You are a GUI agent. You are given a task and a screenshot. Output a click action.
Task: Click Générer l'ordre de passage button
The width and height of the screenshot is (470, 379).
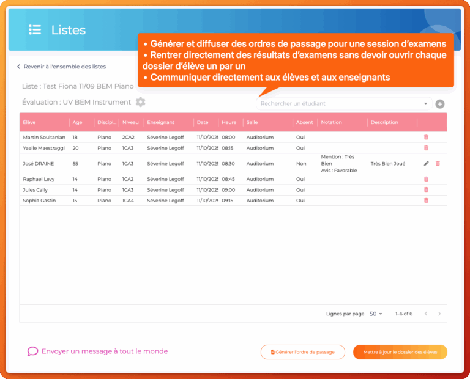coord(302,352)
